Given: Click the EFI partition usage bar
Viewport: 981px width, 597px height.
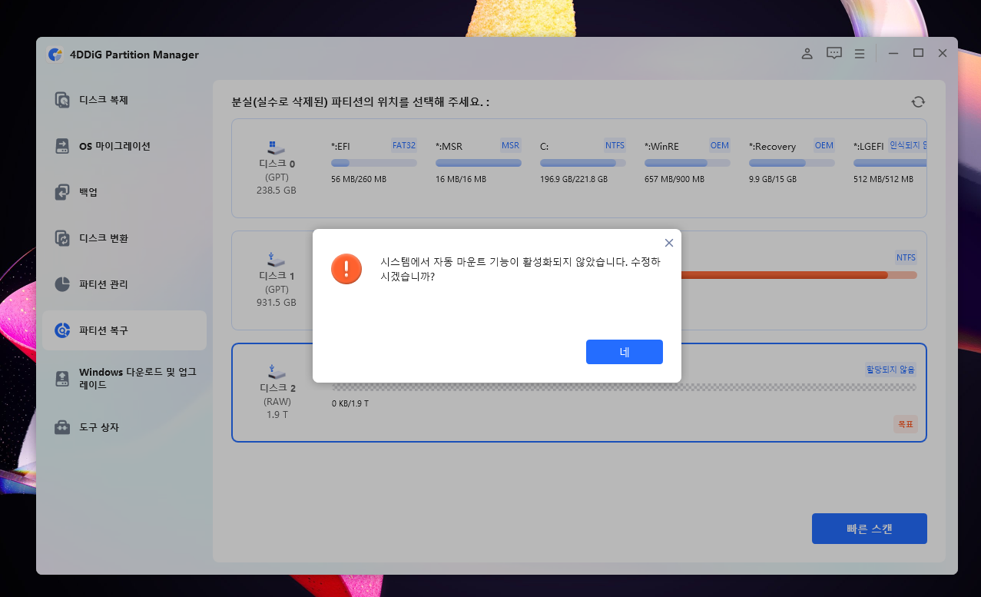Looking at the screenshot, I should point(374,163).
